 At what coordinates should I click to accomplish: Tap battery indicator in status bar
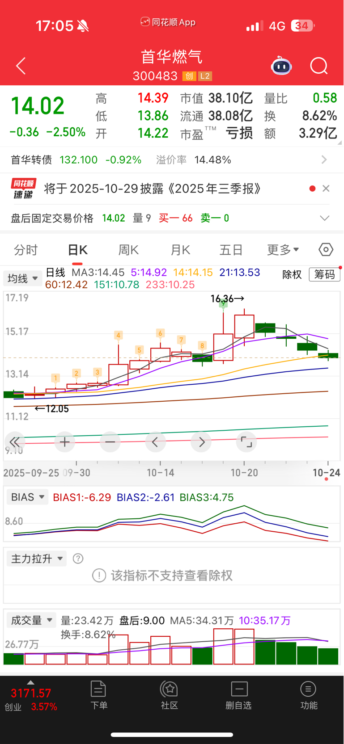coord(303,26)
